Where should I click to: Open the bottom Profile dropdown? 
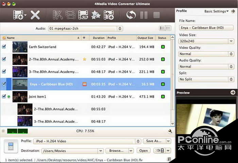87,141
